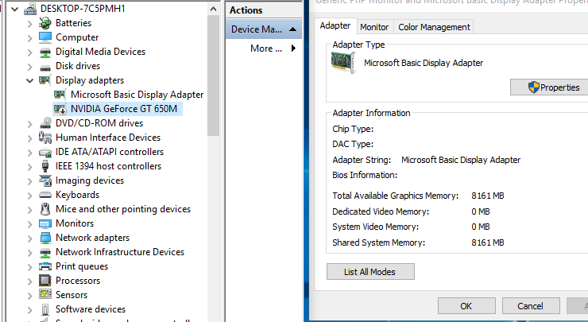588x322 pixels.
Task: Expand the Network adapters node
Action: coord(30,238)
